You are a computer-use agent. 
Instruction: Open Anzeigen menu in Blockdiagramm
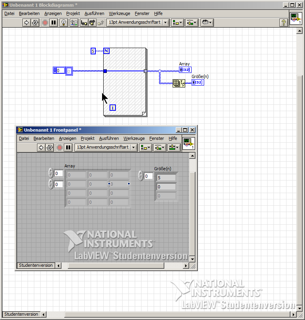click(x=53, y=13)
